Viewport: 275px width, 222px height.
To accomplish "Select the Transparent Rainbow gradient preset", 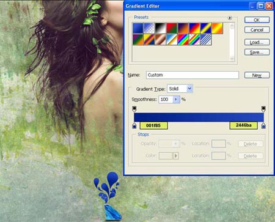I will click(x=194, y=39).
